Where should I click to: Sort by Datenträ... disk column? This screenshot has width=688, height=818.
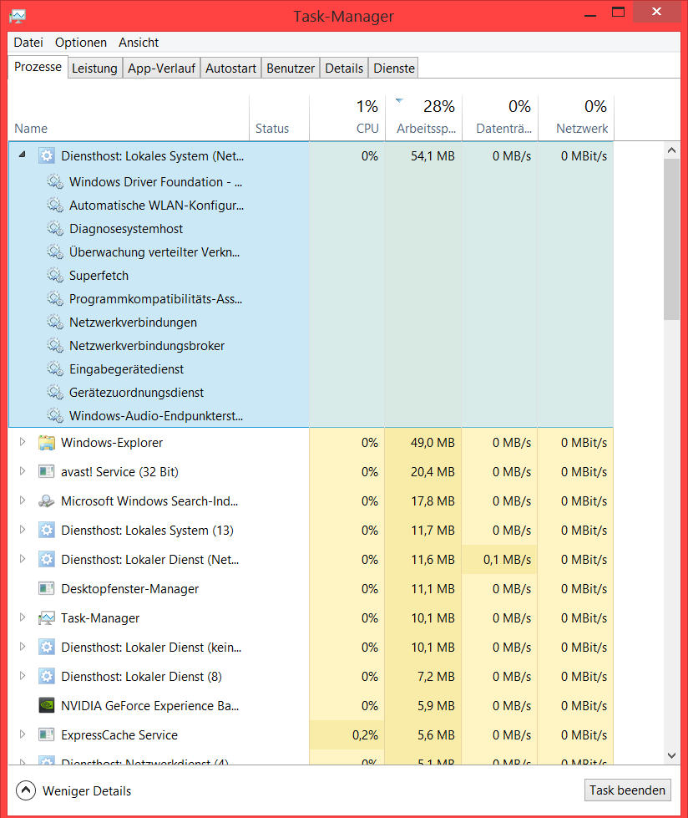[x=500, y=118]
